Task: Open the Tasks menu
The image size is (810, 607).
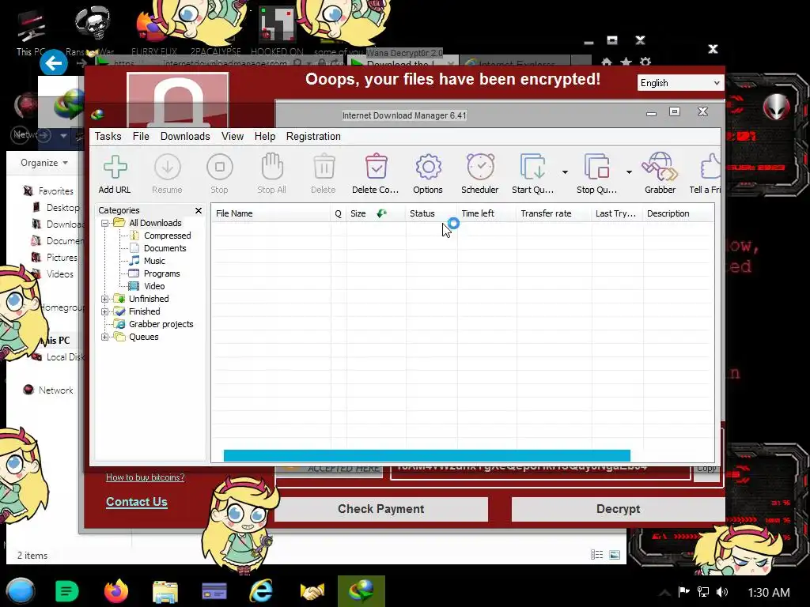Action: point(108,136)
